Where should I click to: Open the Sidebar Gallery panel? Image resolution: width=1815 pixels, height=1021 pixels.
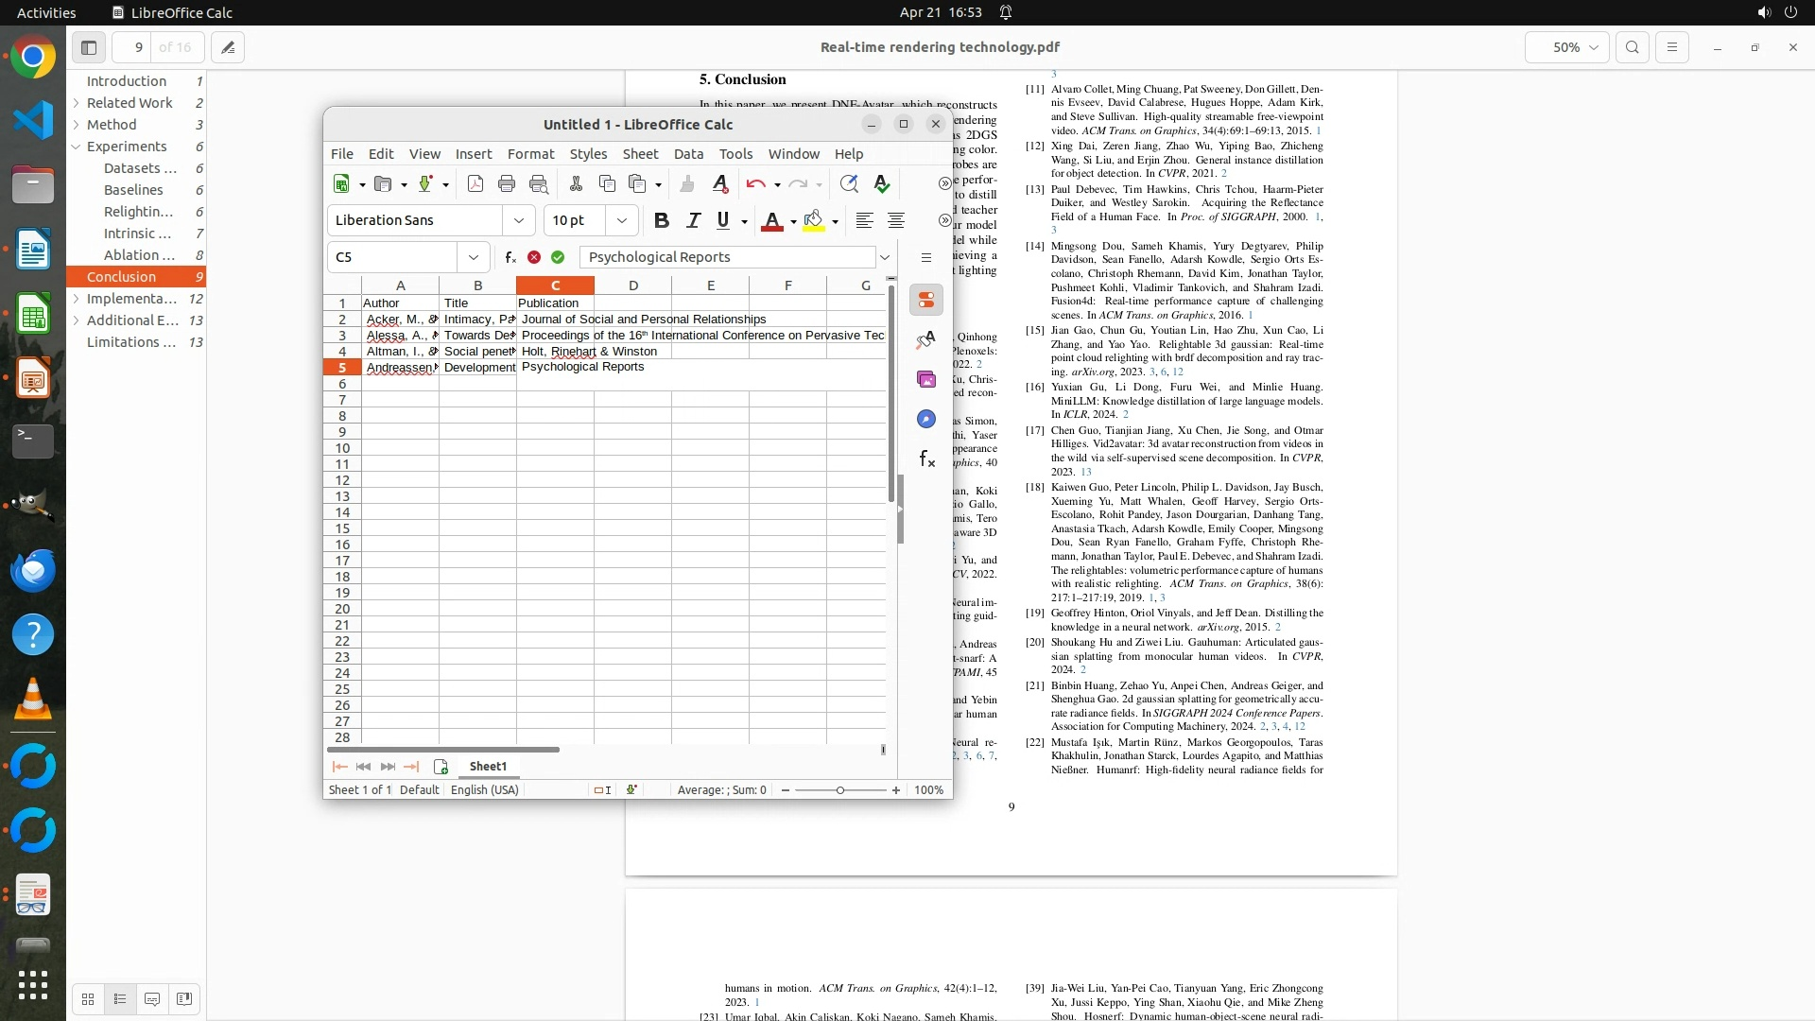point(926,379)
